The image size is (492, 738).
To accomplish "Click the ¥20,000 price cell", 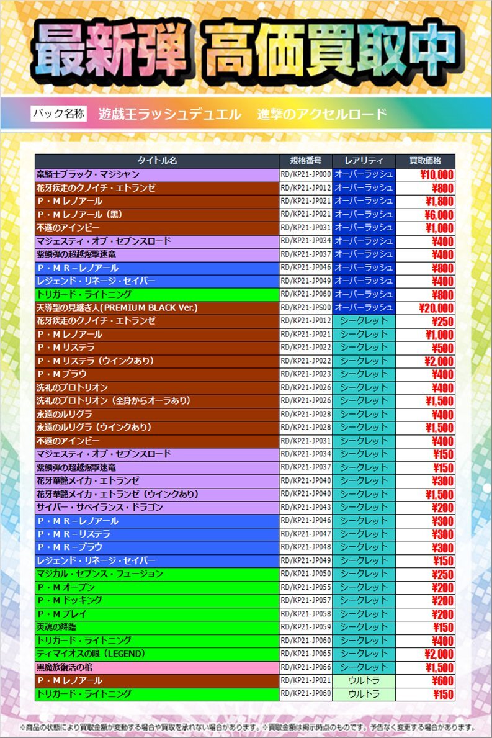I will (425, 308).
